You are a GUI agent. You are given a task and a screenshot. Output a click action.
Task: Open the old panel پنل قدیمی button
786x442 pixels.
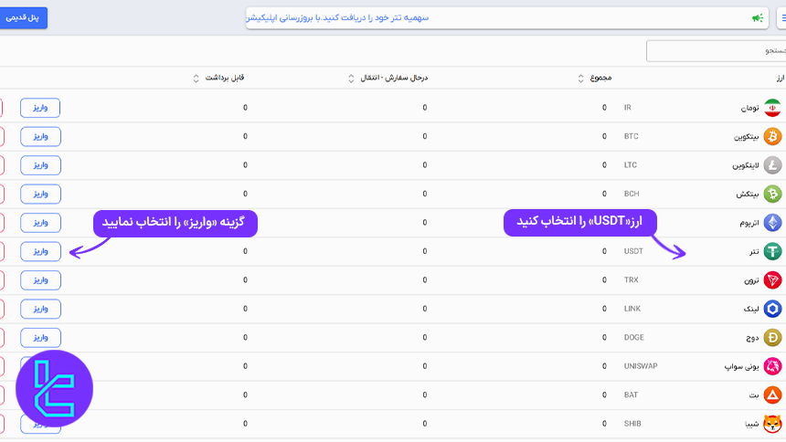pos(23,17)
